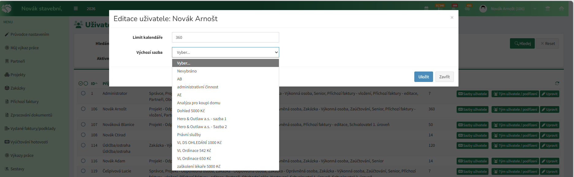Screen dimensions: 574x177
Task: Click Upravit for Nováková Blanice
Action: (549, 125)
